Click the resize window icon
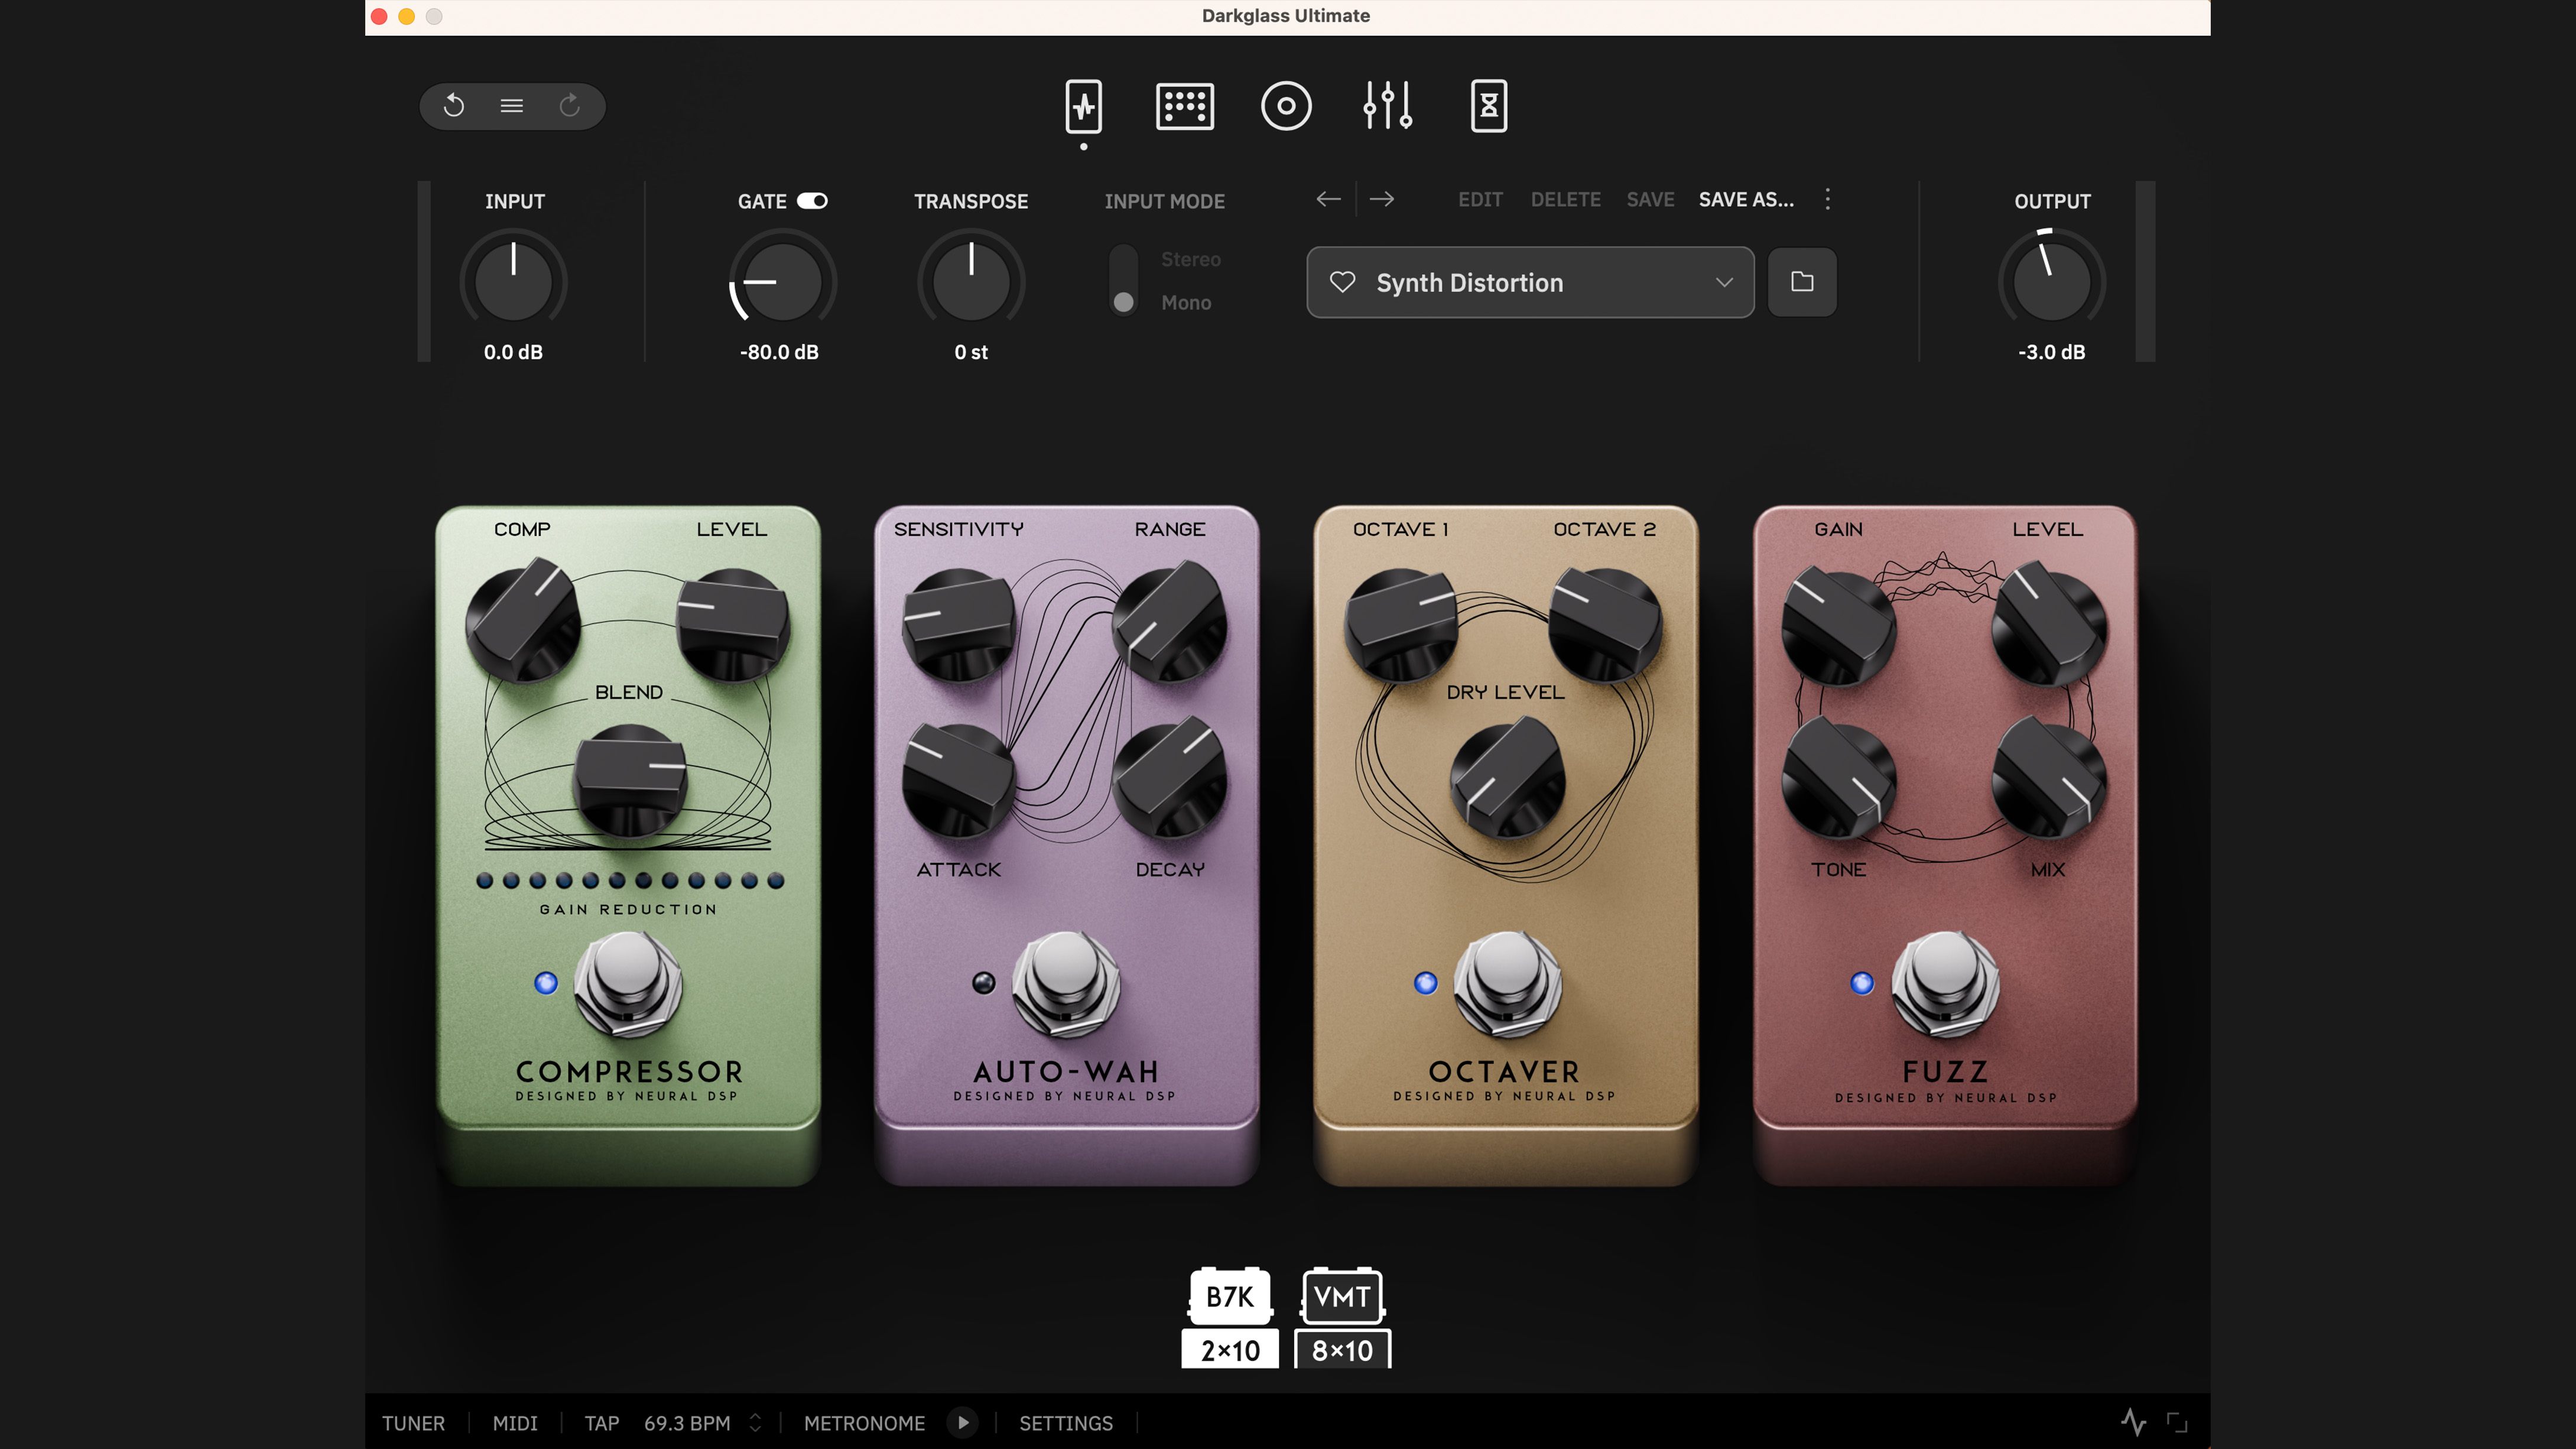Viewport: 2576px width, 1449px height. tap(2177, 1422)
